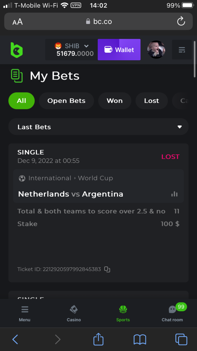The image size is (197, 351).
Task: Show only Lost bets
Action: [x=151, y=101]
